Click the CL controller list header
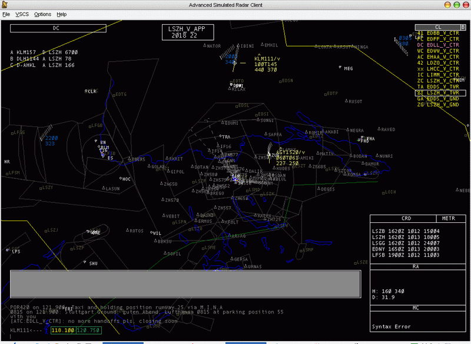The width and height of the screenshot is (471, 344). pyautogui.click(x=437, y=27)
